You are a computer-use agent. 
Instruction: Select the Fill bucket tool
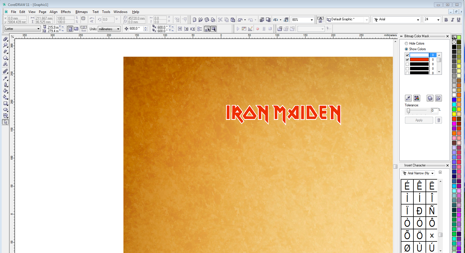5,91
